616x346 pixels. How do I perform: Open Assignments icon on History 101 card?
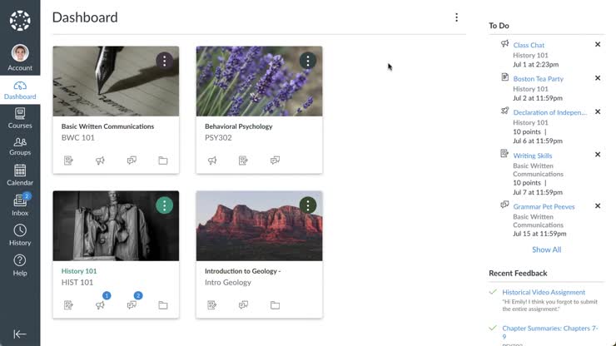pyautogui.click(x=68, y=304)
